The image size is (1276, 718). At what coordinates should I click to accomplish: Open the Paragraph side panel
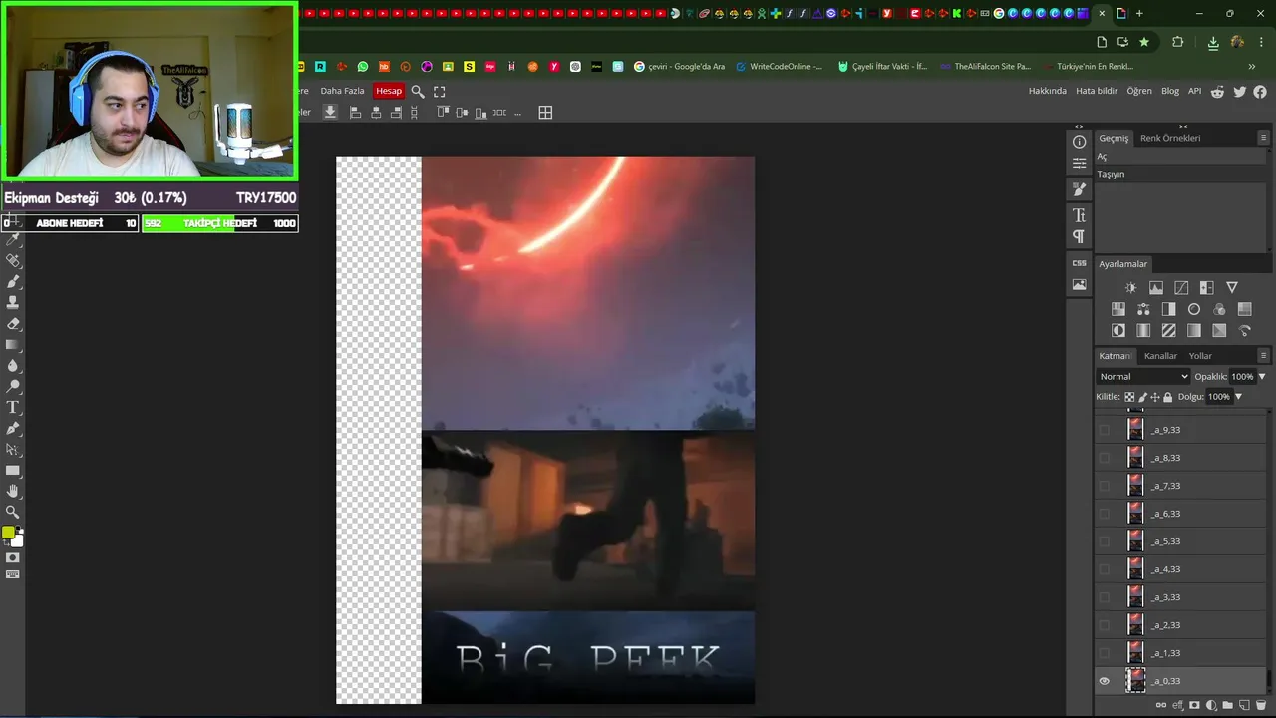coord(1079,236)
